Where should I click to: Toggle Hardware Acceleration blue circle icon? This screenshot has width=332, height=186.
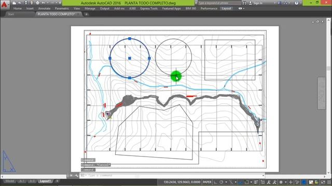tap(304, 182)
